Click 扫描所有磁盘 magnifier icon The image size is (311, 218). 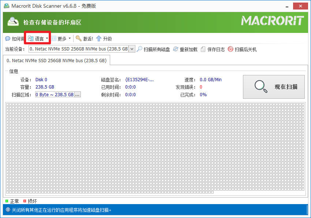pyautogui.click(x=139, y=49)
